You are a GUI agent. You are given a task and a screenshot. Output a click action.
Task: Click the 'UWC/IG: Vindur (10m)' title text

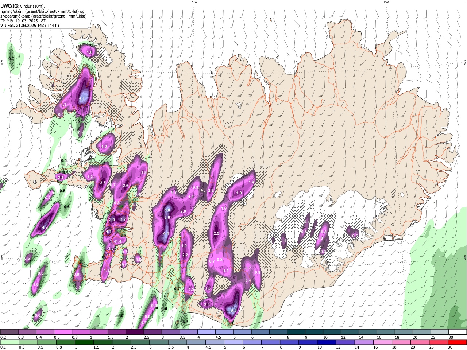23,6
